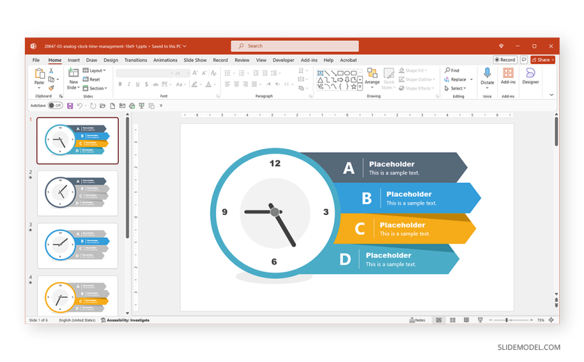The width and height of the screenshot is (584, 362).
Task: Expand the Share button dropdown
Action: [x=552, y=60]
